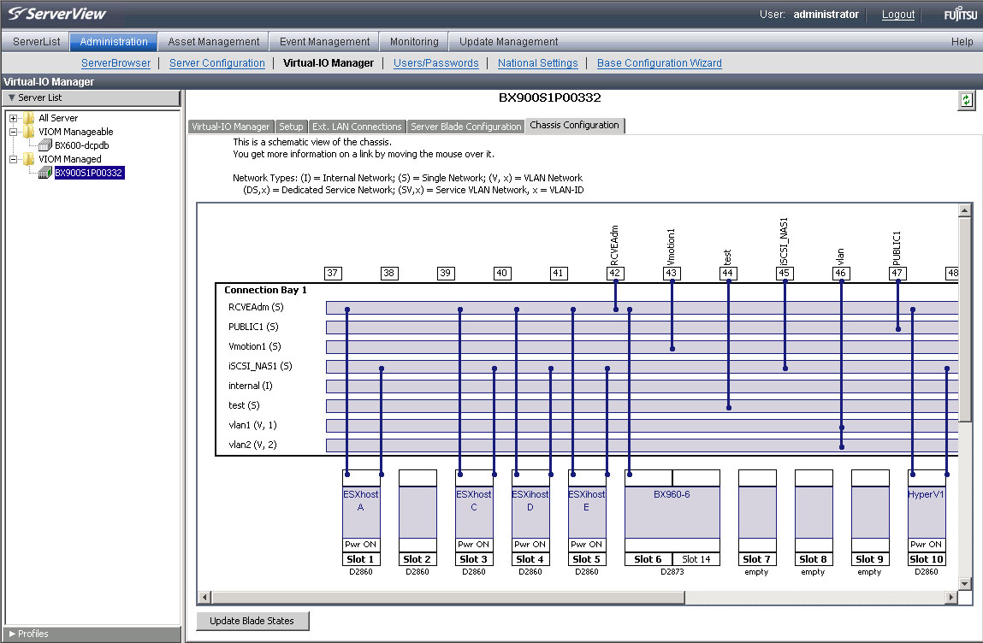Select uplink port 42 box

point(614,273)
